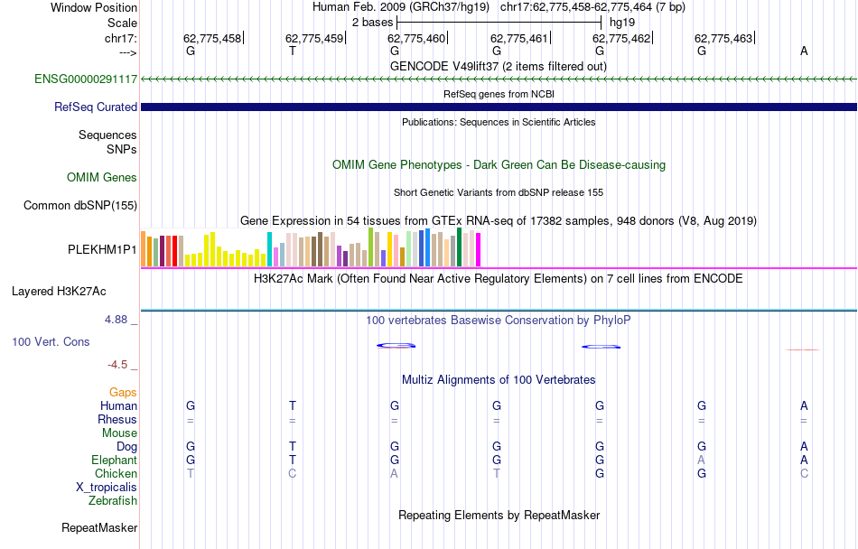Click the ENSG00000291117 gene label
858x549 pixels.
(x=86, y=79)
